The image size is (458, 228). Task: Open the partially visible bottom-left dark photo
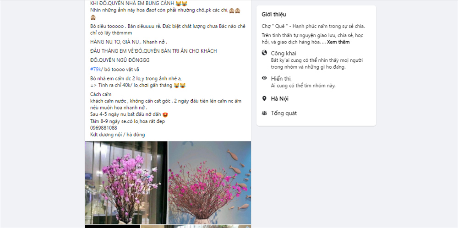tap(113, 227)
